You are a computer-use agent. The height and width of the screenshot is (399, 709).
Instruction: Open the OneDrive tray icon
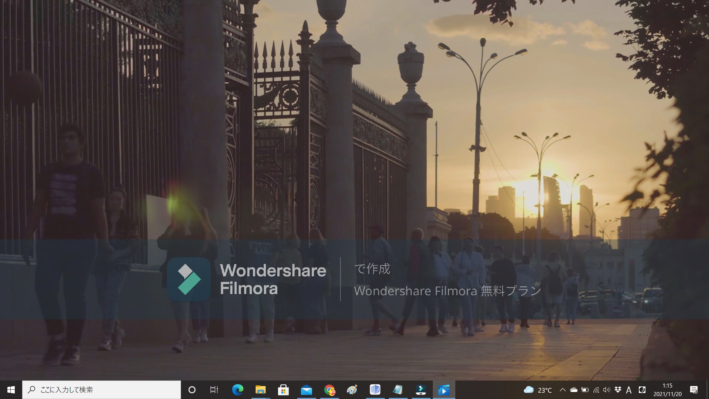point(573,390)
